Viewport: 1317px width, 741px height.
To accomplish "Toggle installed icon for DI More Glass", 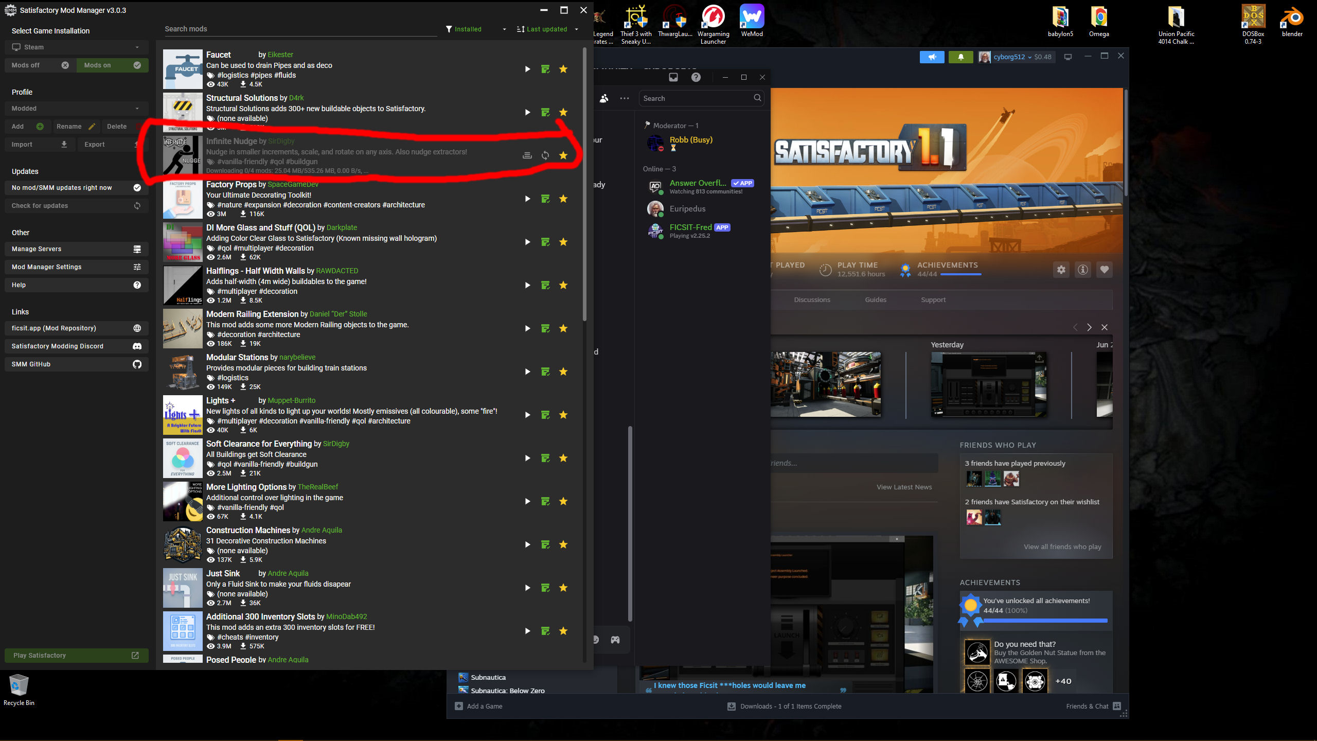I will [545, 242].
